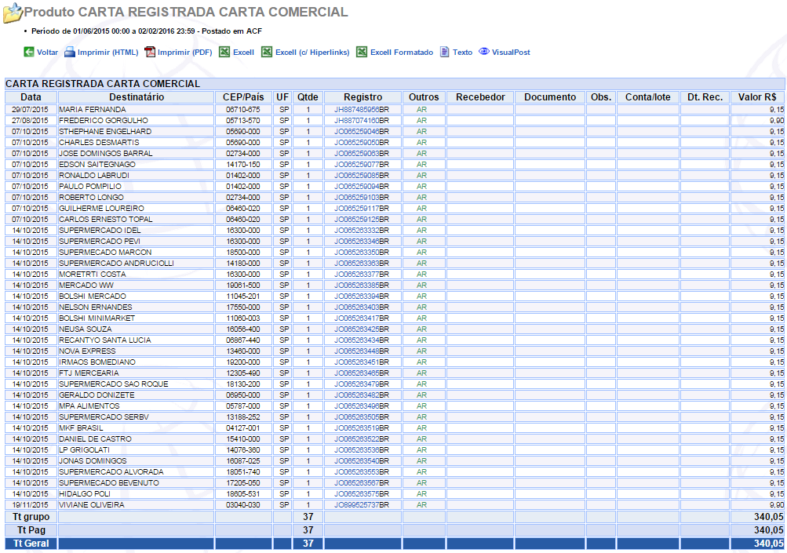The image size is (787, 553).
Task: Open the VisualPost link
Action: 511,53
